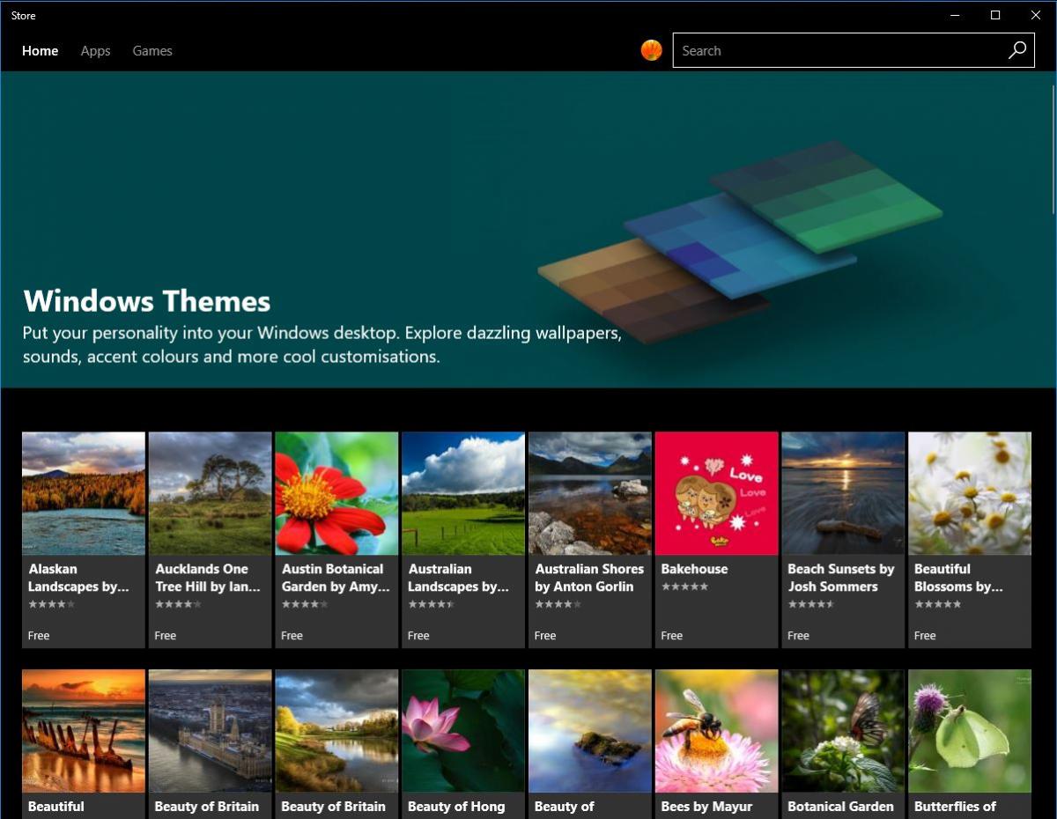Click the Beautiful Blossoms by... title
This screenshot has height=819, width=1057.
(958, 578)
